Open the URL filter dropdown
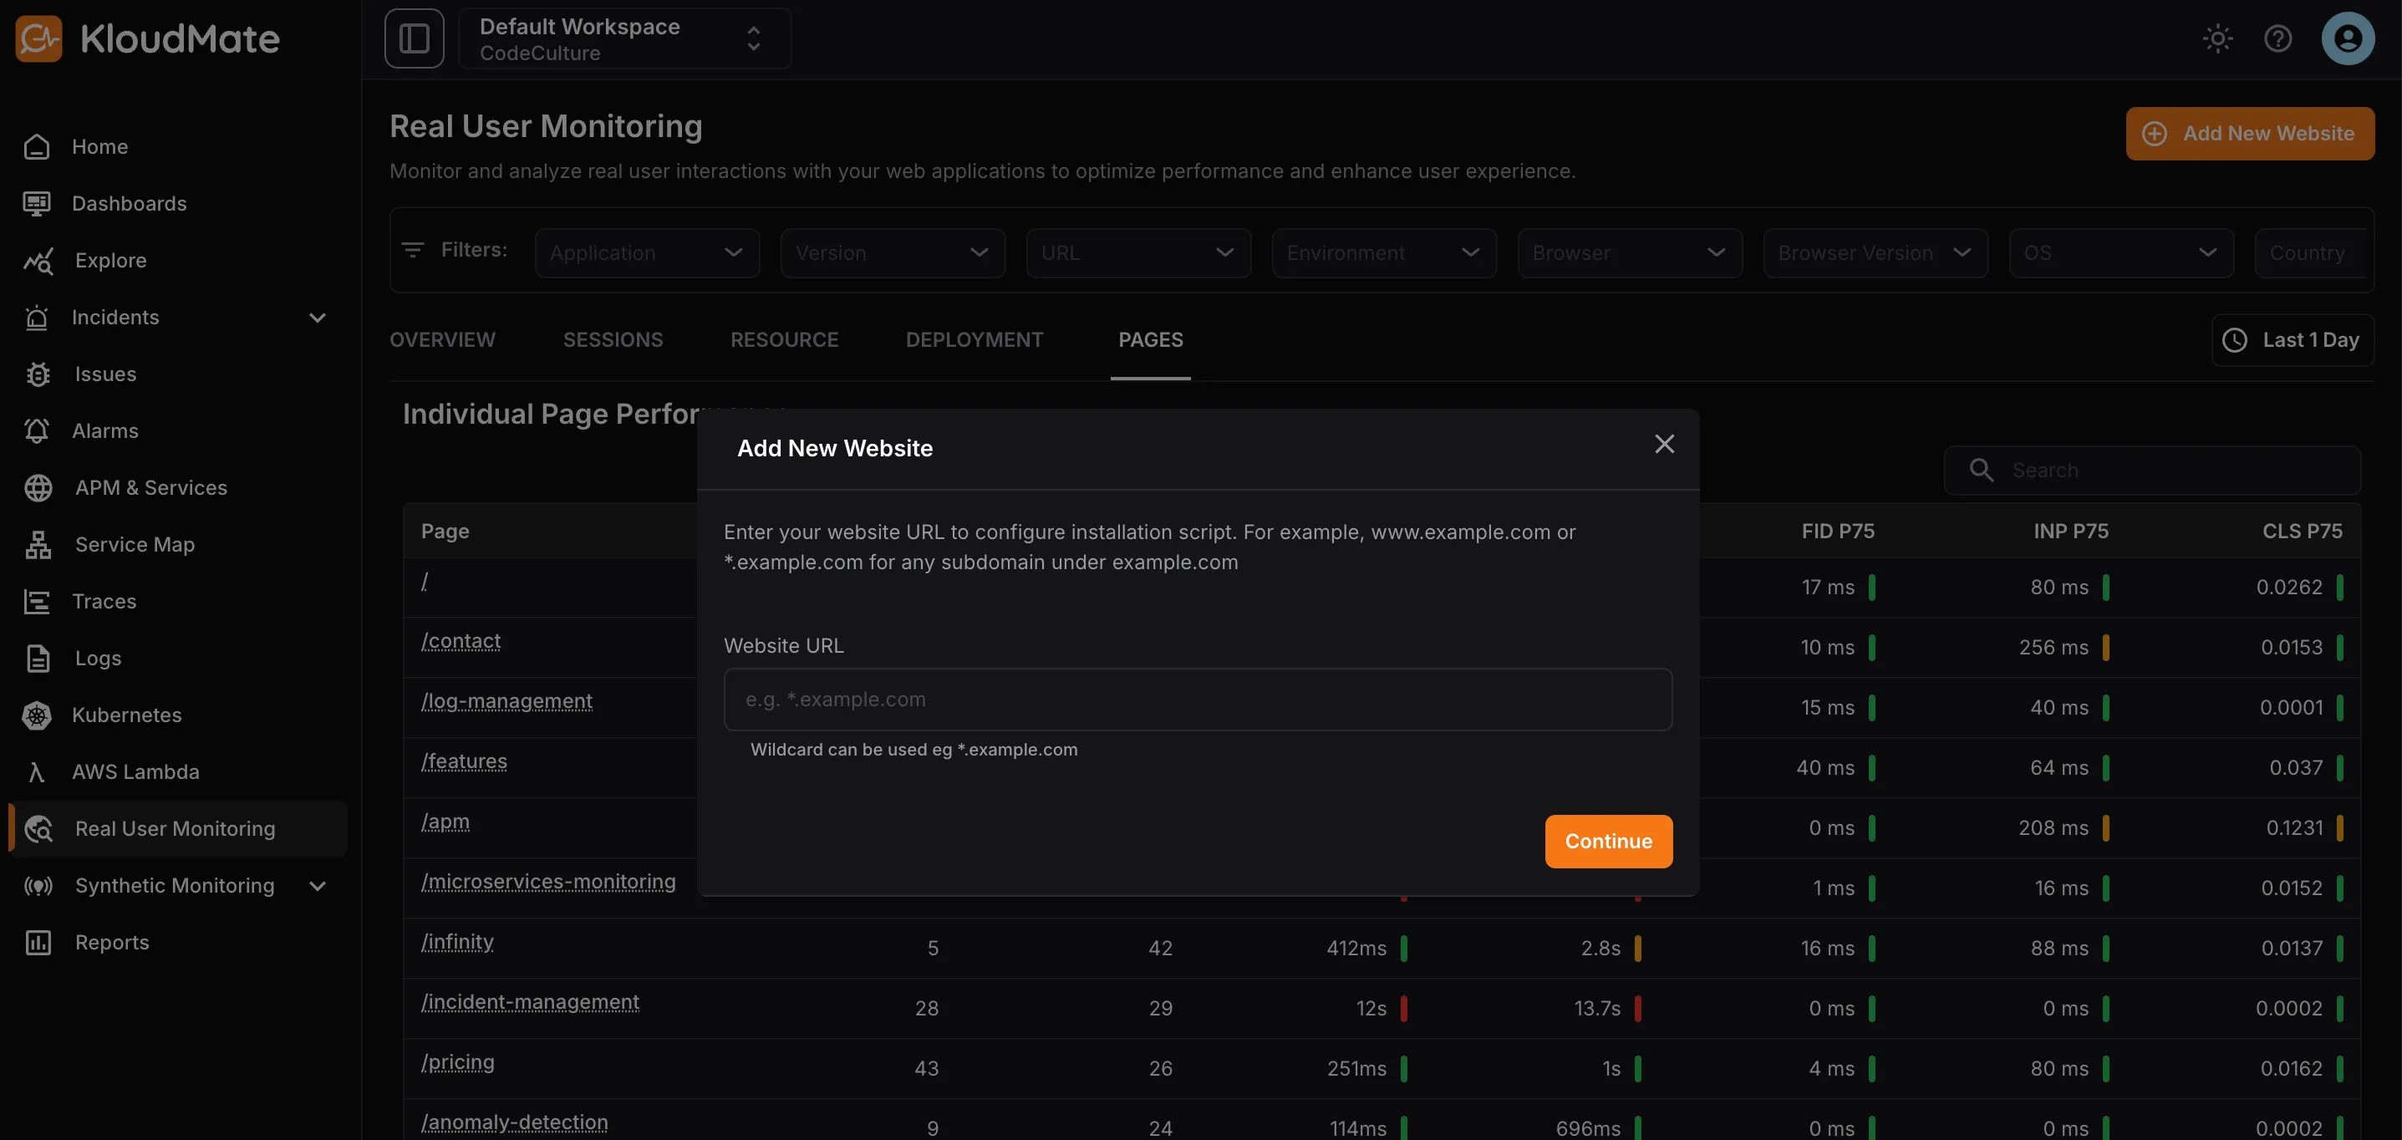Screen dimensions: 2402x1140 click(1138, 252)
